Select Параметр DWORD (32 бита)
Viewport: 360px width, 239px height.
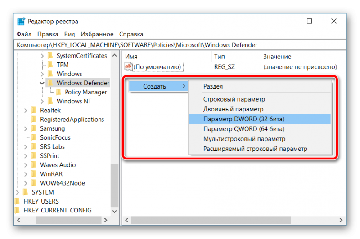coord(260,119)
